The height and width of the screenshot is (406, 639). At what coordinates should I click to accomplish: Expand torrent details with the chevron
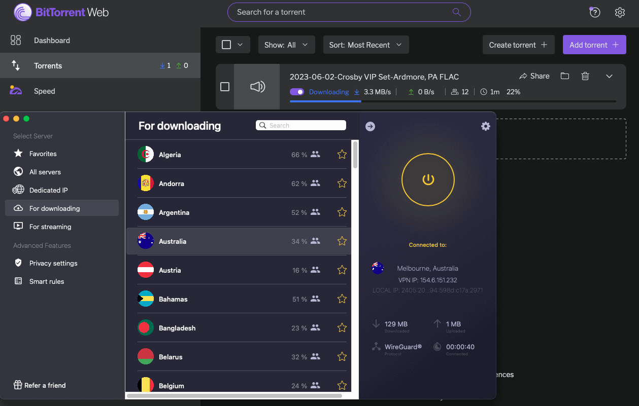610,76
